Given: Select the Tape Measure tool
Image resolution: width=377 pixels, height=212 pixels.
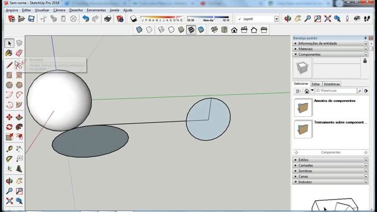Looking at the screenshot, I should (x=9, y=149).
